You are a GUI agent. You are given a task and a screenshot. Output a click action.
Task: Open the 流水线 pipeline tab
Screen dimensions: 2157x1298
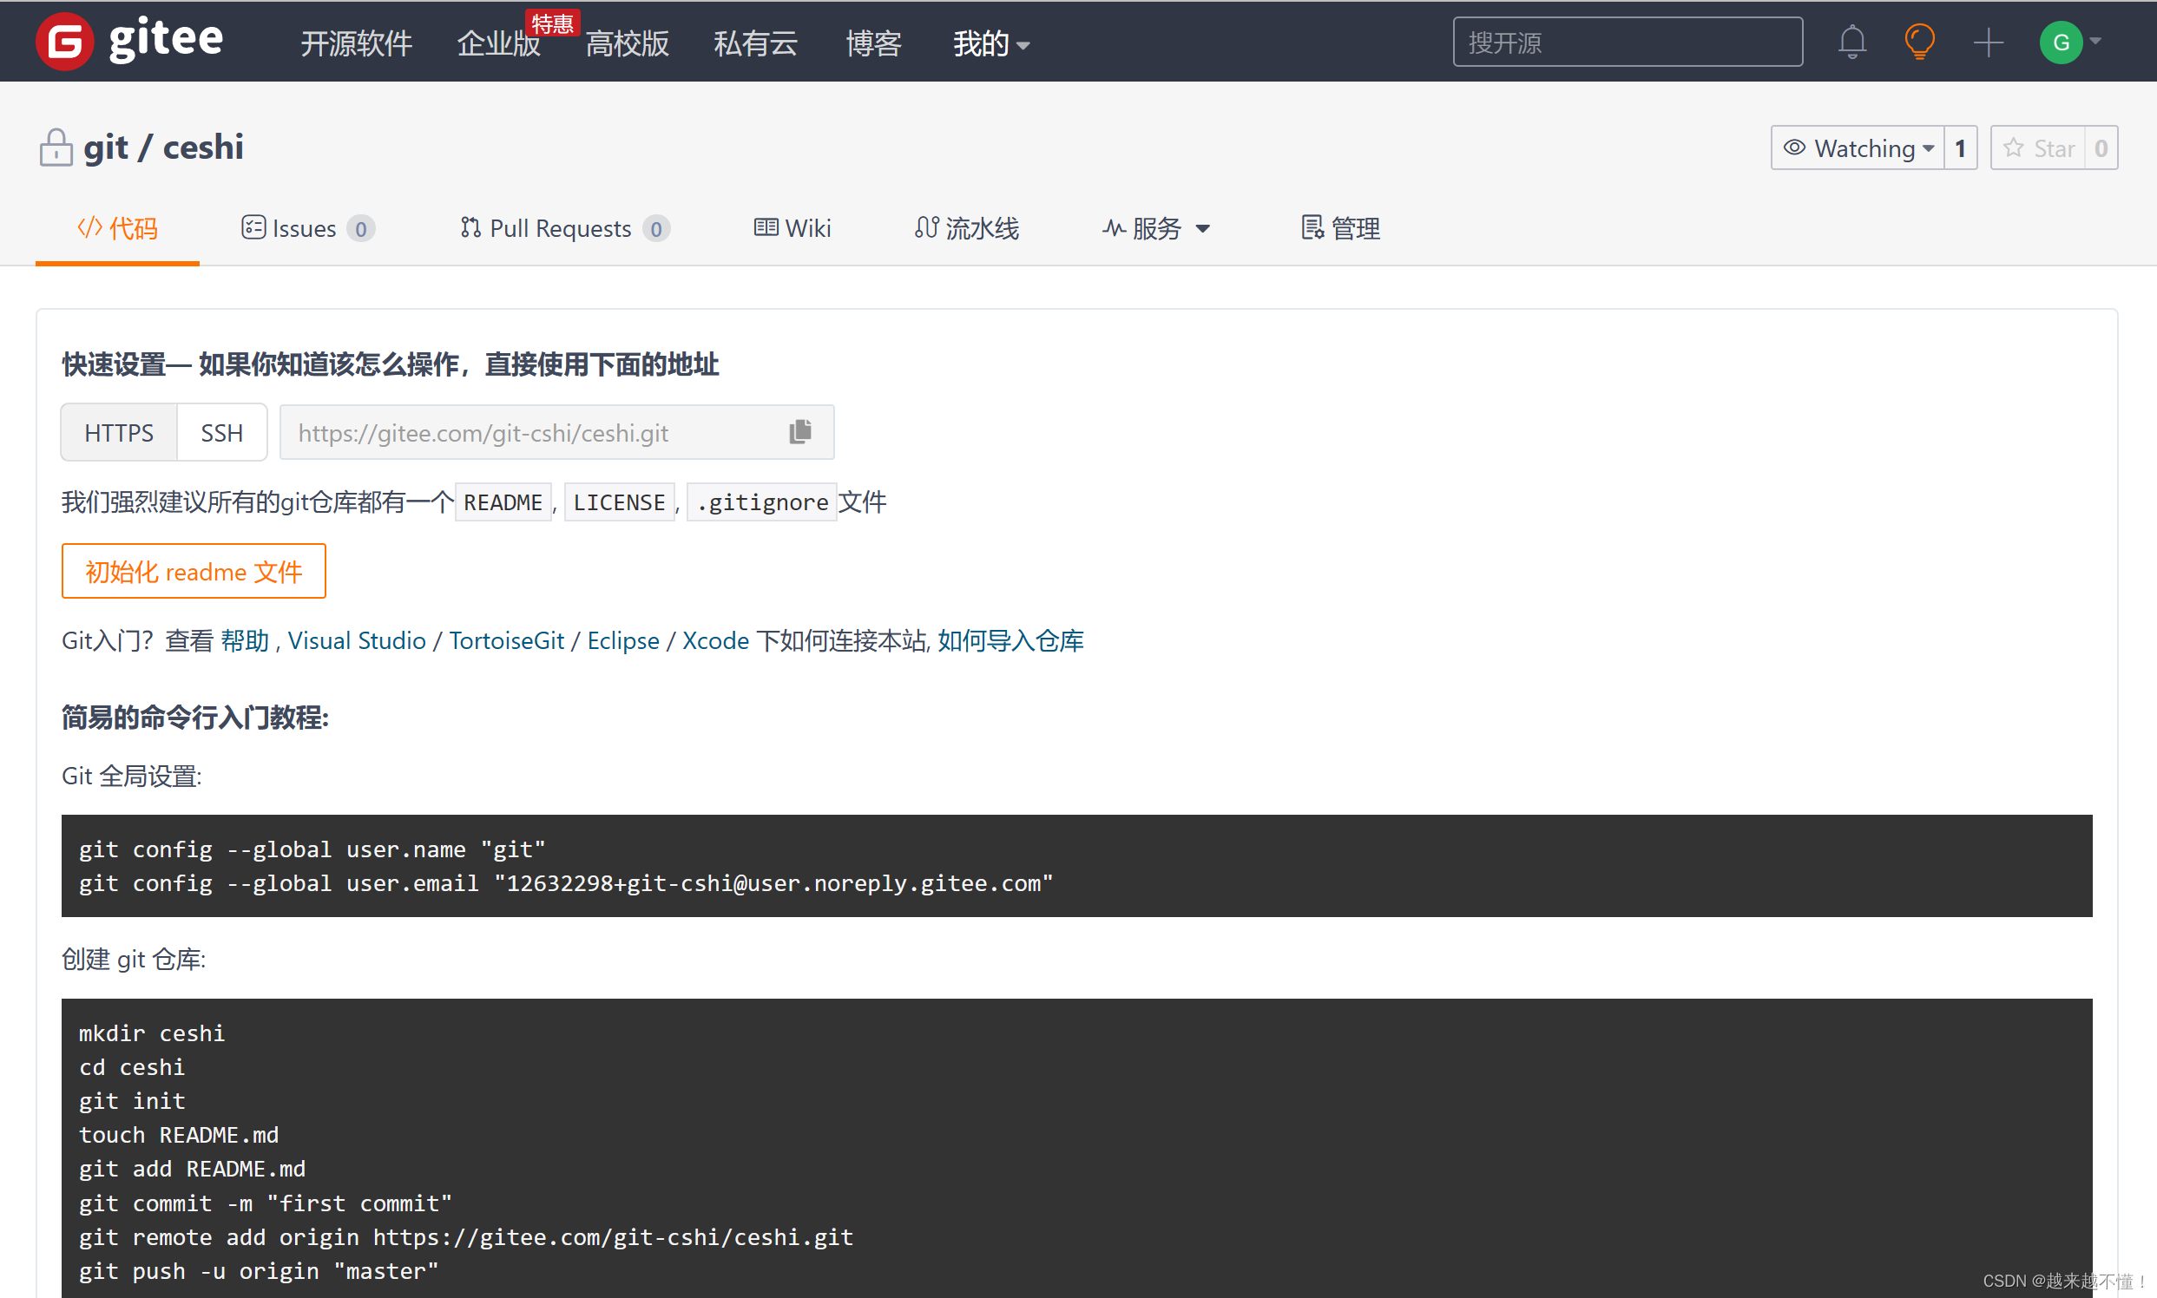pos(967,228)
